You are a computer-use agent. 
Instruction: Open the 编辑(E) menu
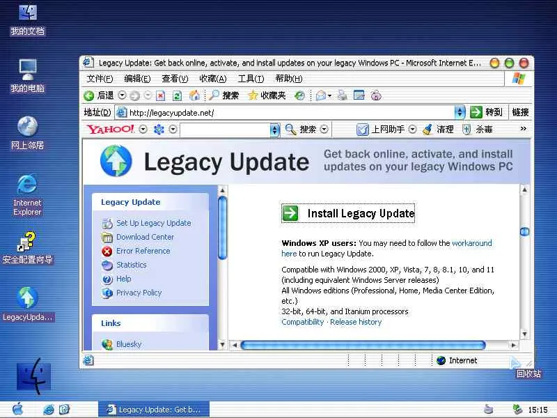click(x=137, y=79)
